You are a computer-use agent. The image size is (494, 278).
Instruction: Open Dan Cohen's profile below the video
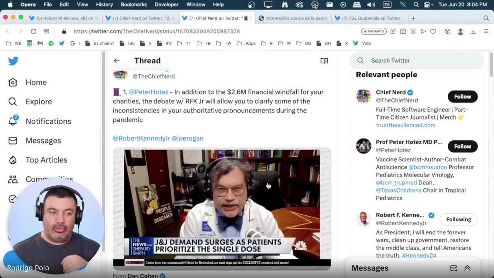142,276
